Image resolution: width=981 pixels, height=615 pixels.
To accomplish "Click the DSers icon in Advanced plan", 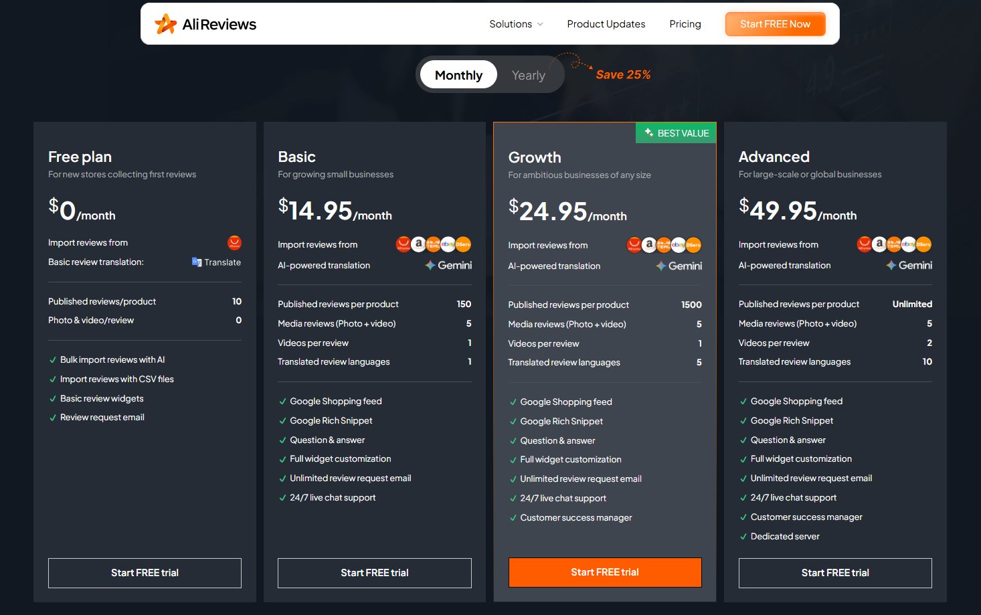I will click(923, 244).
